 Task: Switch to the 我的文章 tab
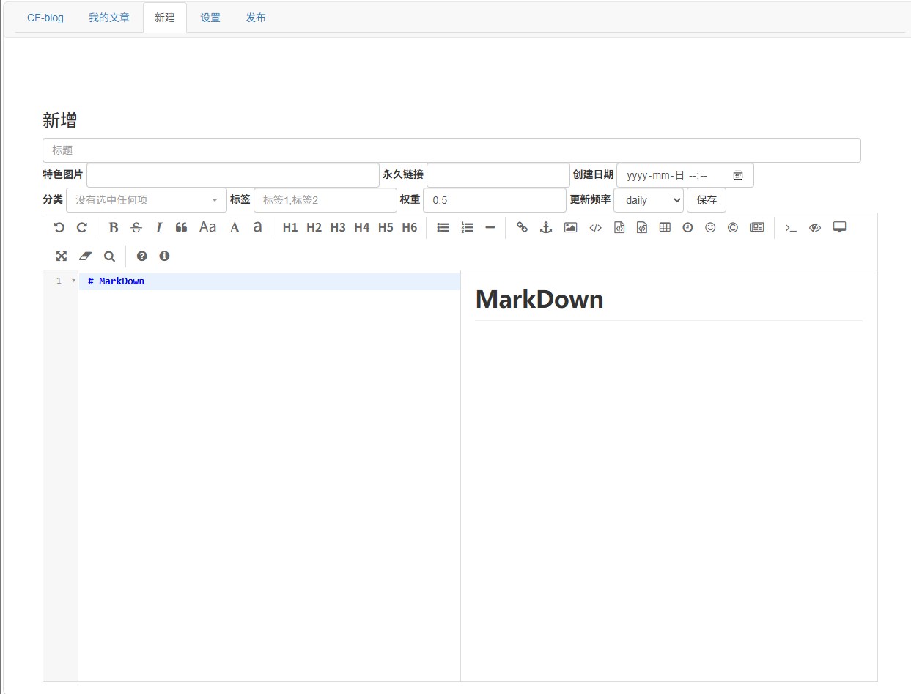(x=109, y=18)
